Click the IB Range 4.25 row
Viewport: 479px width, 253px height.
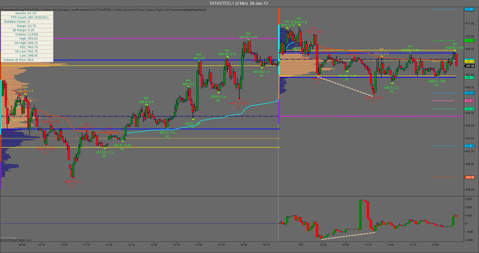point(27,30)
